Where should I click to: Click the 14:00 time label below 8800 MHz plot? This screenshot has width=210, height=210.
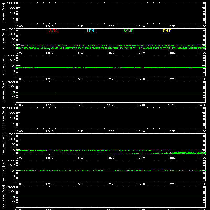click(202, 184)
